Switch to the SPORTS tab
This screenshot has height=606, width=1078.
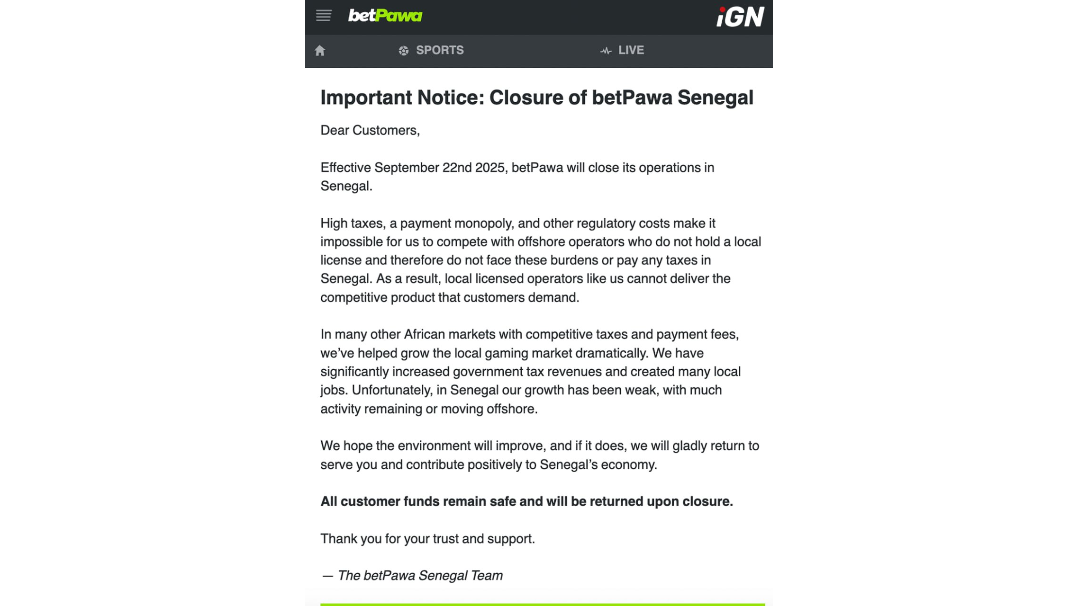(x=439, y=50)
